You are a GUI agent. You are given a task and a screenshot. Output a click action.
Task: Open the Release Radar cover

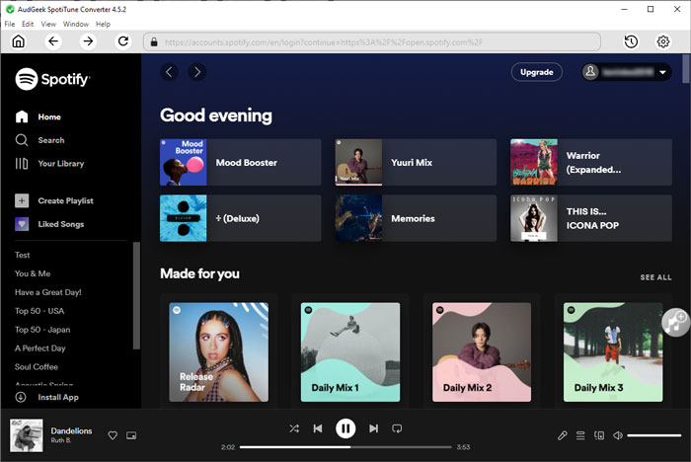[x=218, y=351]
